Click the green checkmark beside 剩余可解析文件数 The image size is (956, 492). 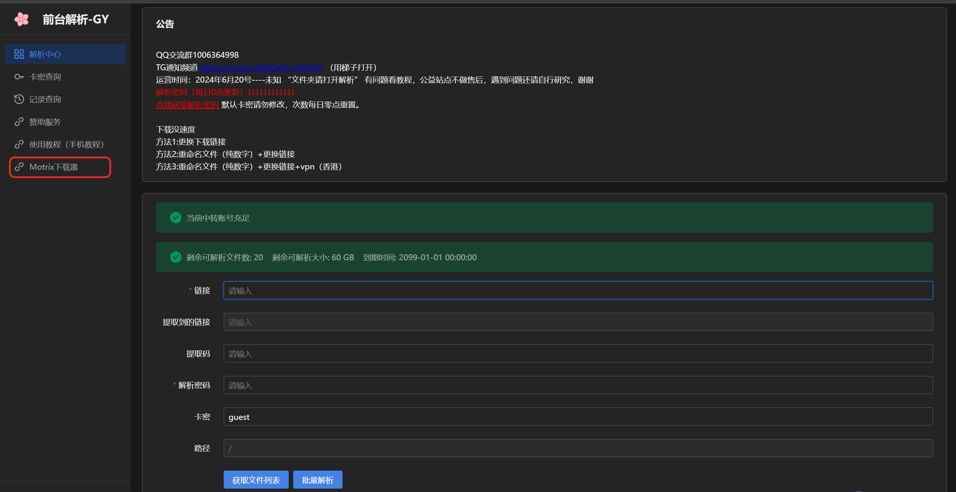[x=176, y=257]
